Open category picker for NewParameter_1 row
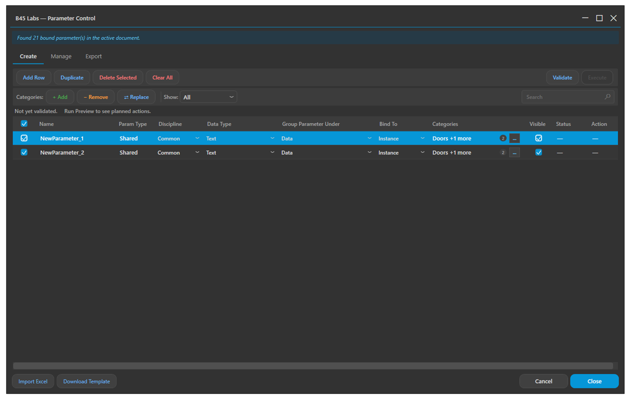Image resolution: width=629 pixels, height=397 pixels. coord(514,138)
